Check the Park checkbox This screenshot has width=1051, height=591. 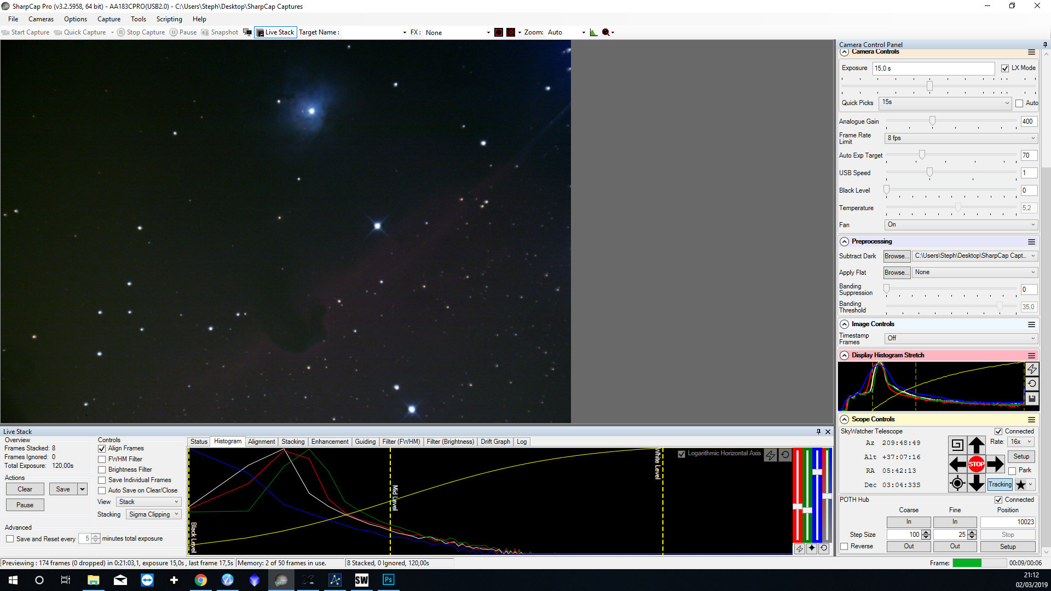[x=1012, y=471]
